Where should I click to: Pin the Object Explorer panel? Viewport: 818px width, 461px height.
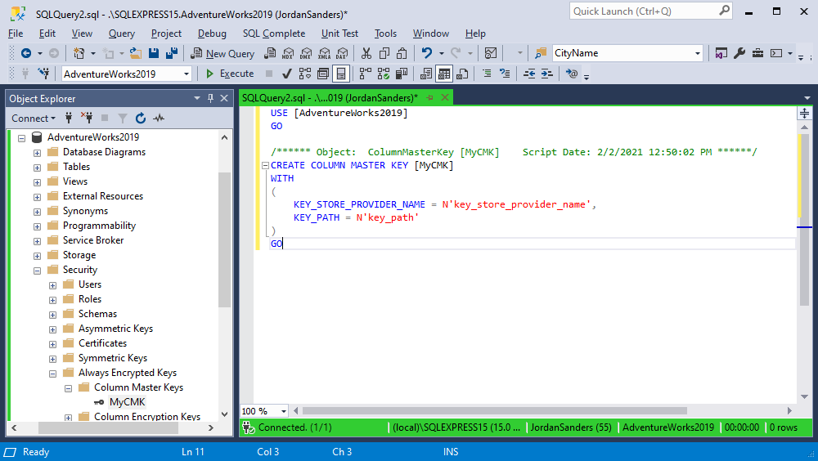pos(210,99)
